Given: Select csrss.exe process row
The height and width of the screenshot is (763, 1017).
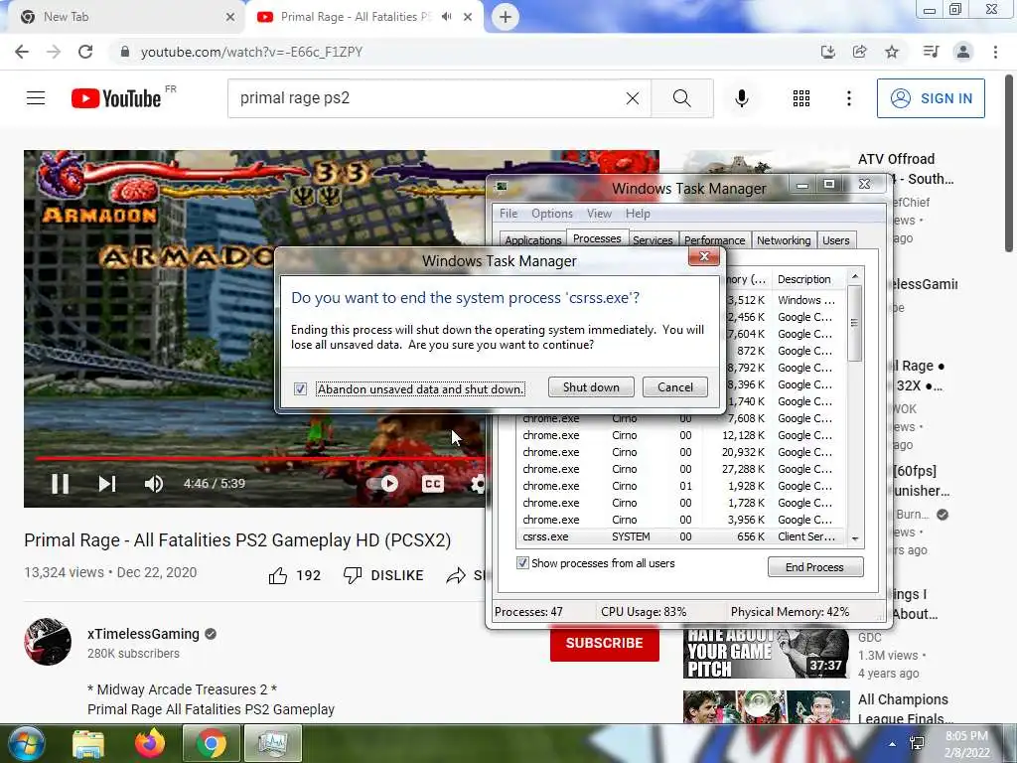Looking at the screenshot, I should tap(680, 536).
